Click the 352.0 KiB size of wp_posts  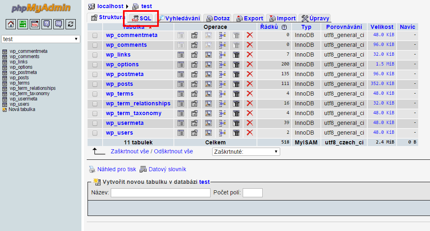(x=382, y=84)
